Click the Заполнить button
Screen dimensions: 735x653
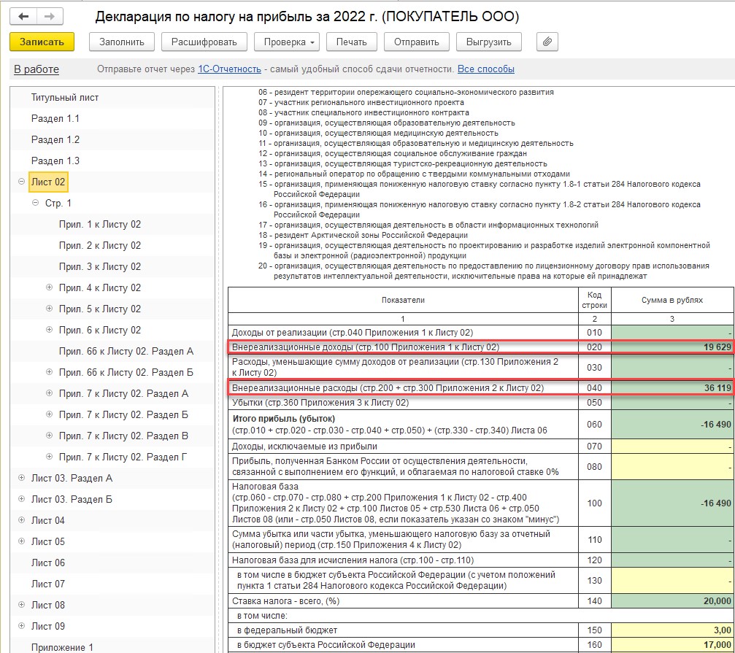(121, 42)
